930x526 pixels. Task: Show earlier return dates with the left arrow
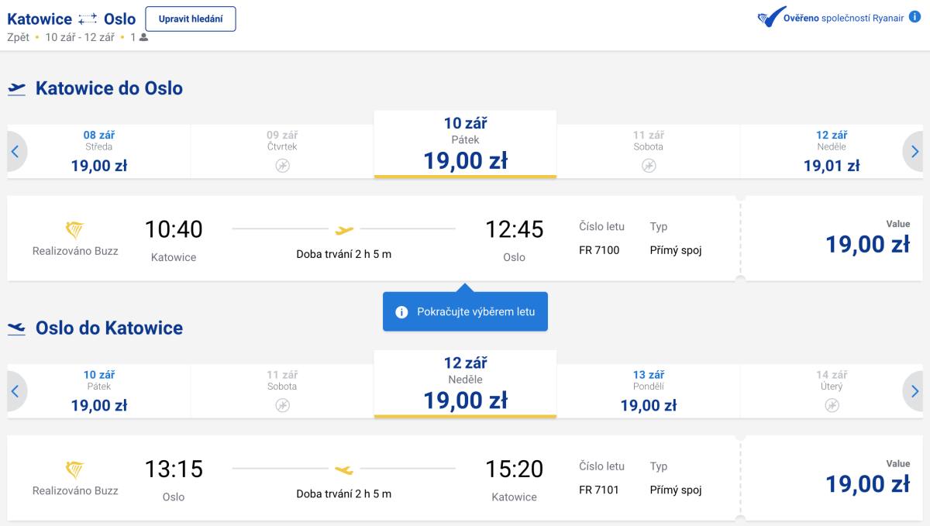[15, 391]
